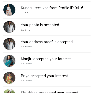Open Khushboo's partially visible avatar
The width and height of the screenshot is (94, 93).
tap(9, 91)
